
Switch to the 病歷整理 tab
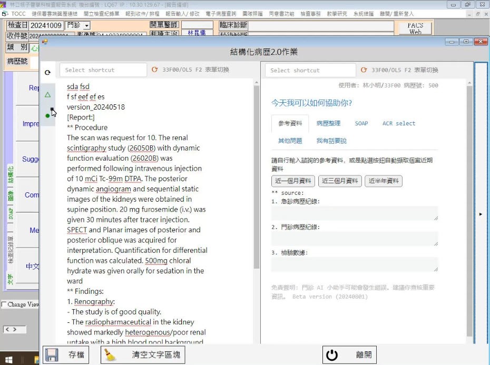click(328, 123)
